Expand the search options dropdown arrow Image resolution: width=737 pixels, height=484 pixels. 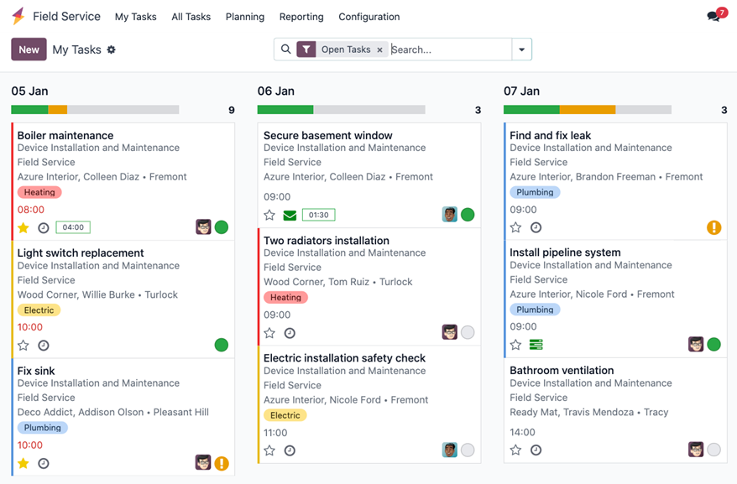pos(522,49)
